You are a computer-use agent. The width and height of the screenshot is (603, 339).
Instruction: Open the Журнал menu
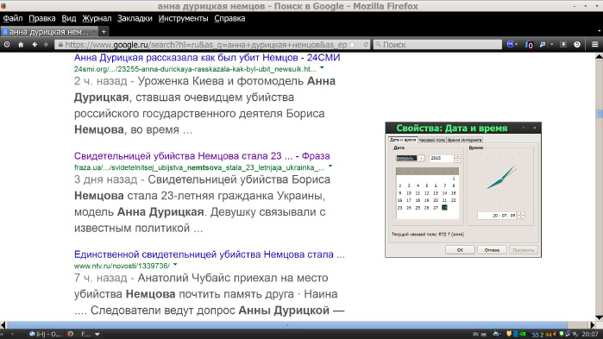pos(97,18)
